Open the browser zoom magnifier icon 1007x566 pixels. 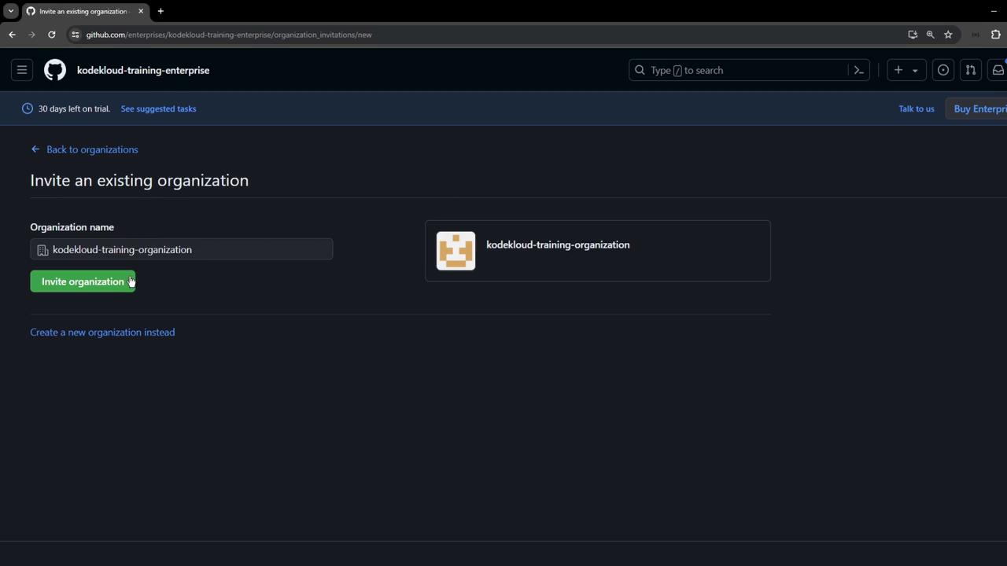coord(930,35)
